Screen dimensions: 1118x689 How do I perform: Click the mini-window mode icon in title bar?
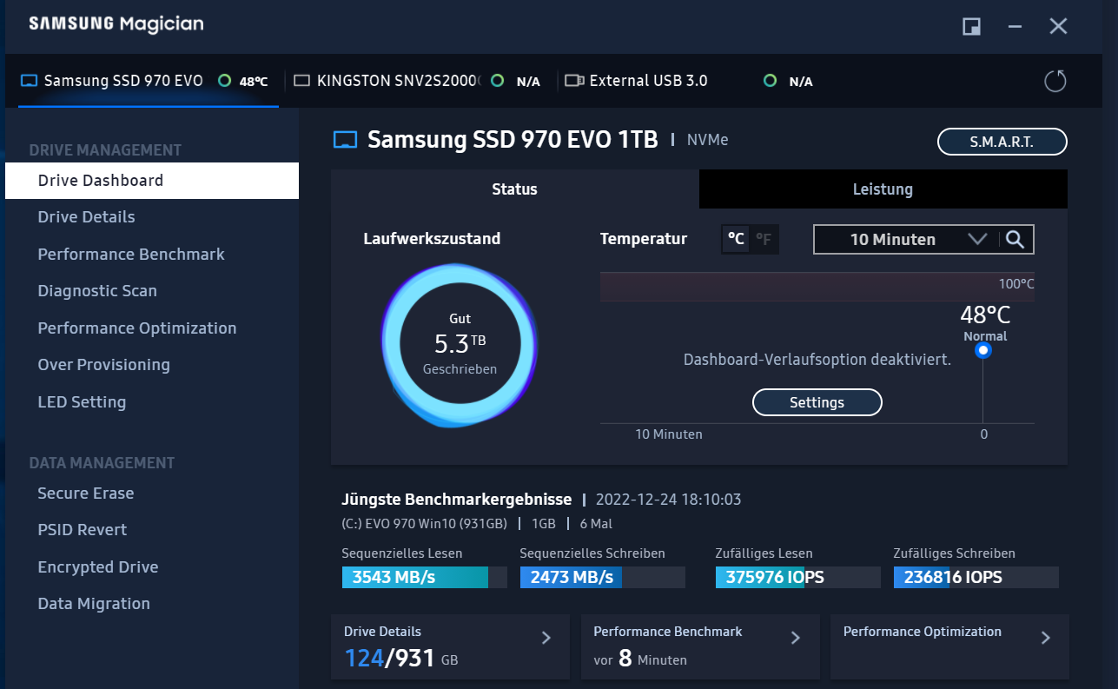tap(971, 26)
